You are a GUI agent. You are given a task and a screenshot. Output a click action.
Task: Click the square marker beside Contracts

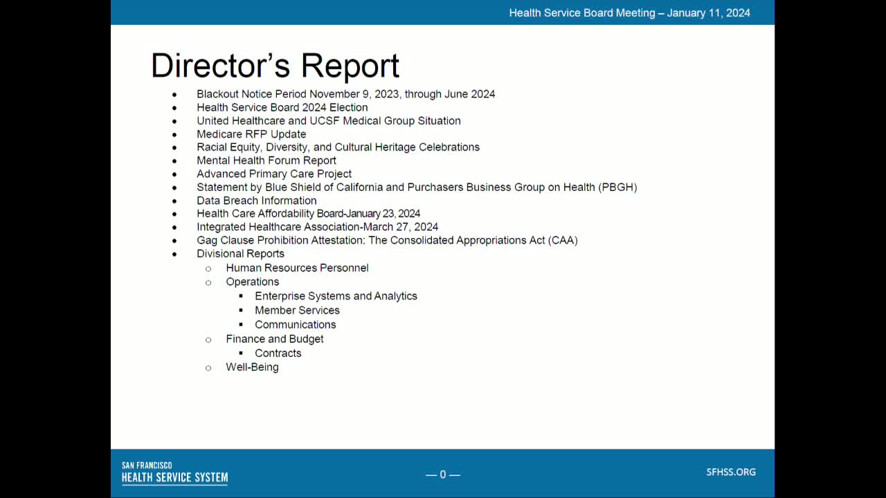pyautogui.click(x=242, y=353)
